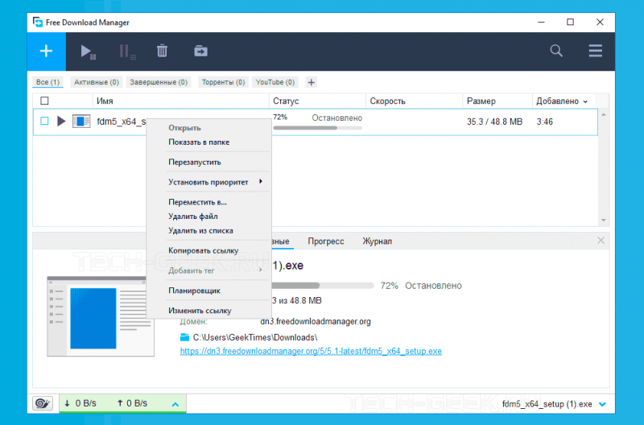Viewport: 644px width, 425px height.
Task: Check the fdm5_x64 download row checkbox
Action: coord(44,121)
